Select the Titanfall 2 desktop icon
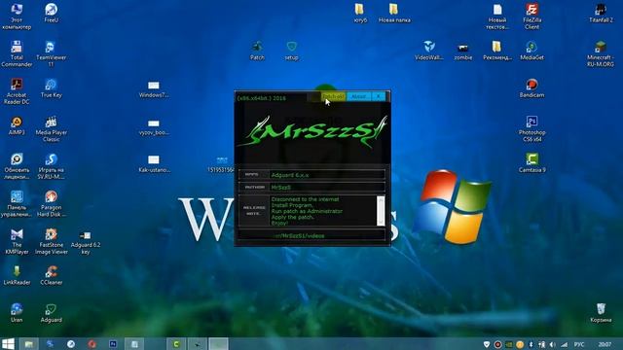 (x=601, y=13)
